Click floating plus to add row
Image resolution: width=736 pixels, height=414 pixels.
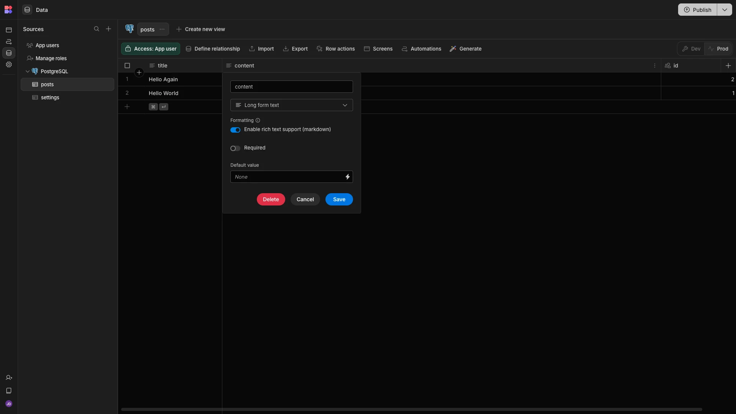click(x=139, y=72)
